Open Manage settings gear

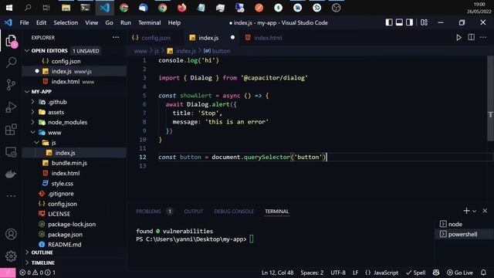[x=11, y=256]
